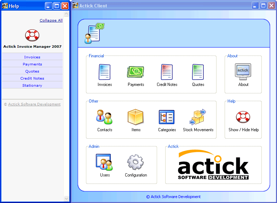
Task: Open the Configuration gear icon
Action: [x=135, y=162]
